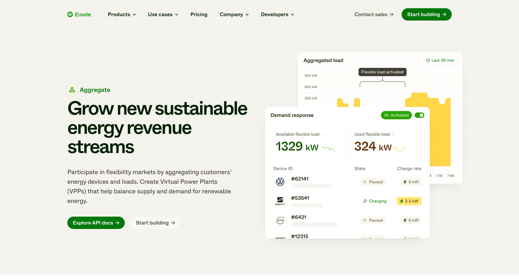The width and height of the screenshot is (519, 279).
Task: Click device ID #12315
Action: point(300,236)
